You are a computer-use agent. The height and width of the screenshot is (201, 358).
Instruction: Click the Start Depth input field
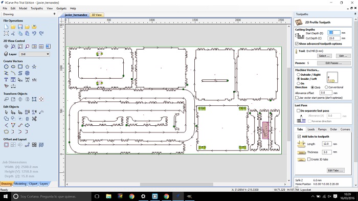click(334, 33)
